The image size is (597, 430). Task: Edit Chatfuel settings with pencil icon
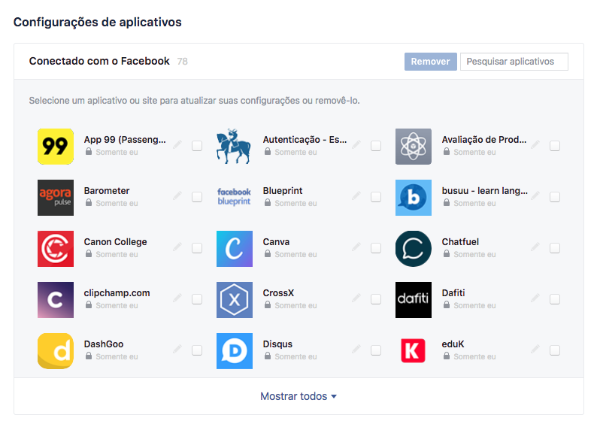tap(535, 247)
